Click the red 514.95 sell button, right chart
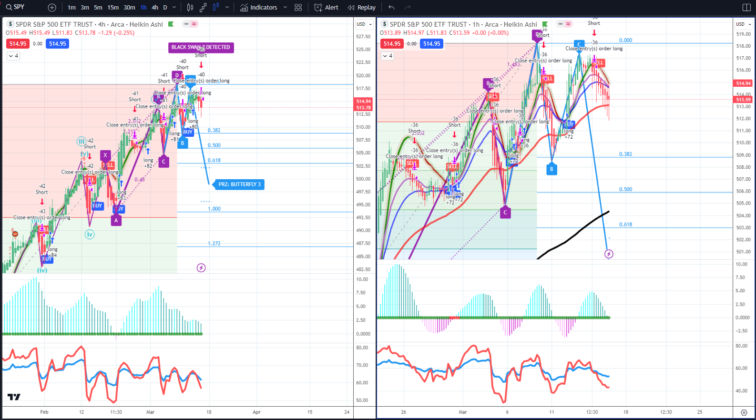Image resolution: width=756 pixels, height=420 pixels. [x=392, y=44]
